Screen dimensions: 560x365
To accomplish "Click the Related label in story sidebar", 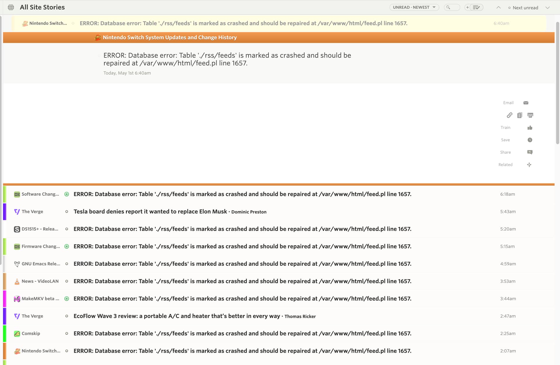I will point(505,165).
